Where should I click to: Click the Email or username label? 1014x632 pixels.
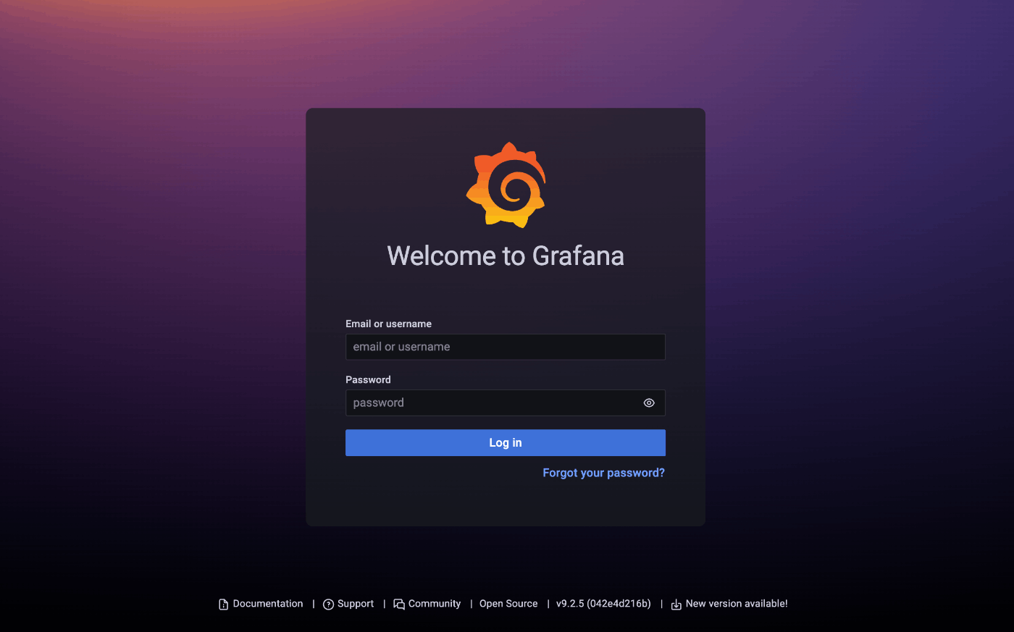pyautogui.click(x=388, y=324)
